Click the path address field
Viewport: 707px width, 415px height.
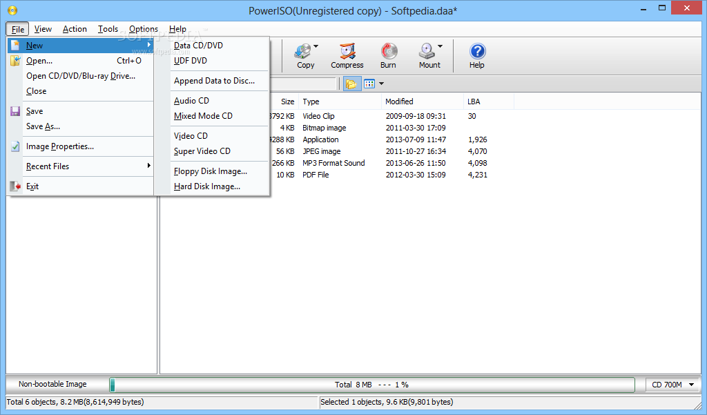point(303,84)
